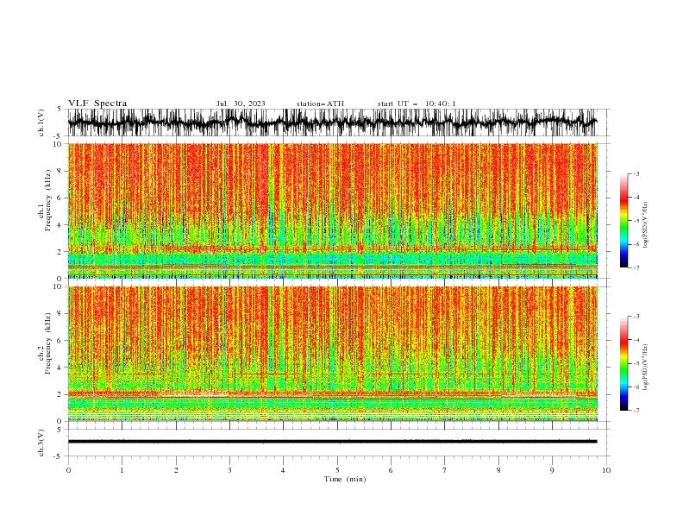This screenshot has width=683, height=528.
Task: Click the "8" kHz tick on ch.1 axis
Action: tap(60, 171)
